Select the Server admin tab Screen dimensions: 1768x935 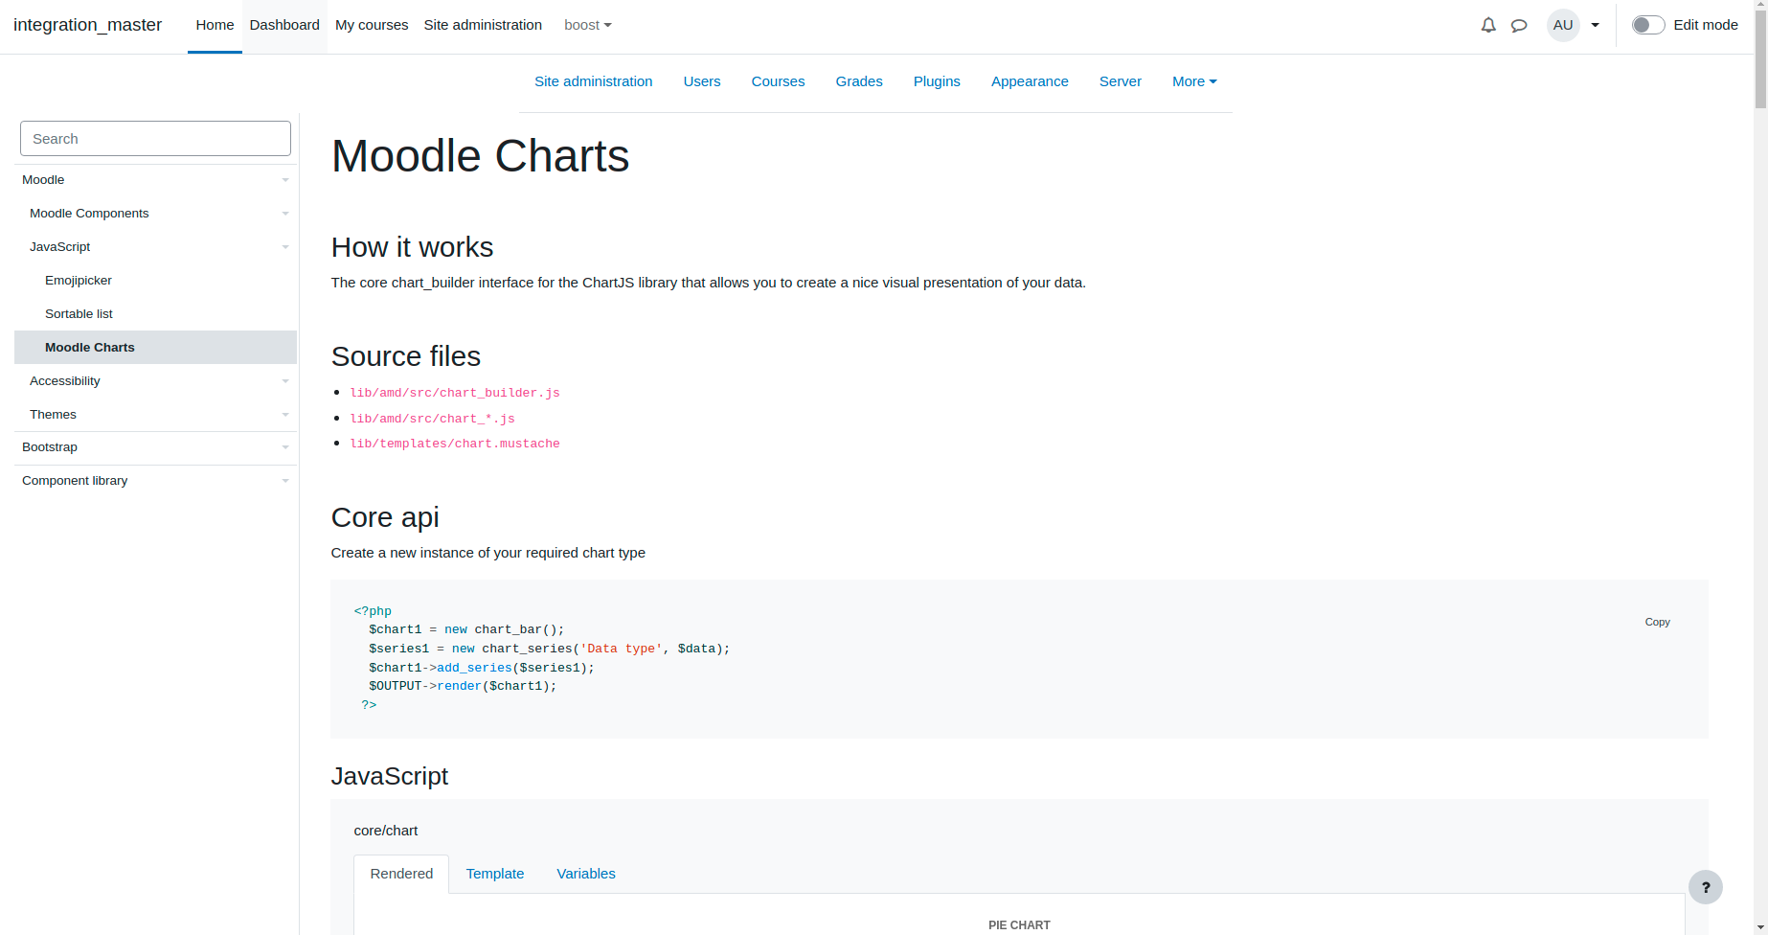pos(1121,81)
